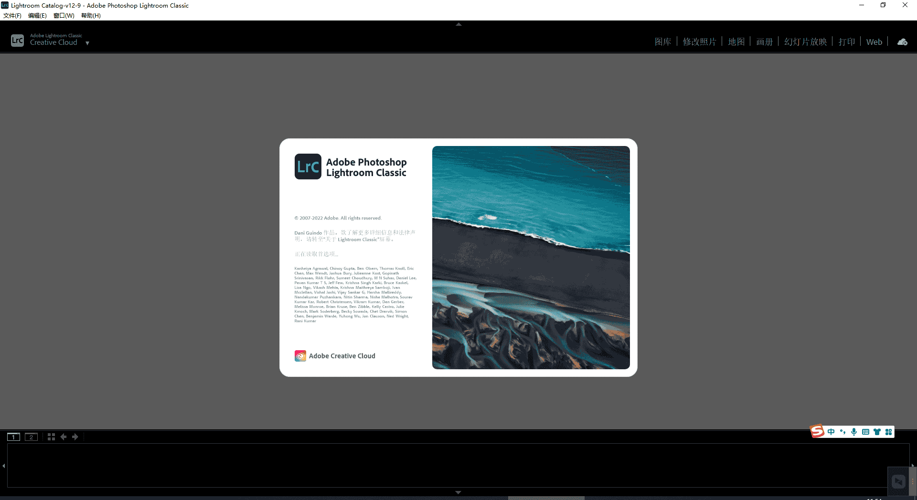Click the grid view icon in the filmstrip toolbar
The image size is (917, 500).
tap(51, 437)
